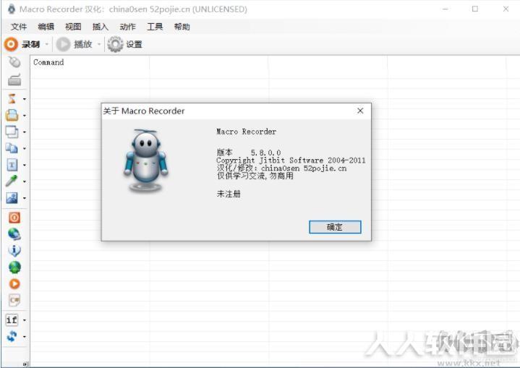Maximize the Macro Recorder main window
Screen dimensions: 520x368
tap(475, 9)
